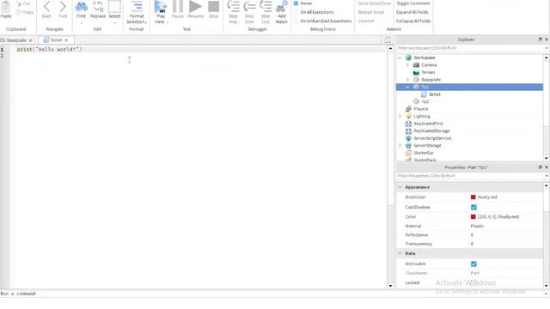Navigate Back in the script
Image resolution: width=550 pixels, height=309 pixels.
coord(46,9)
